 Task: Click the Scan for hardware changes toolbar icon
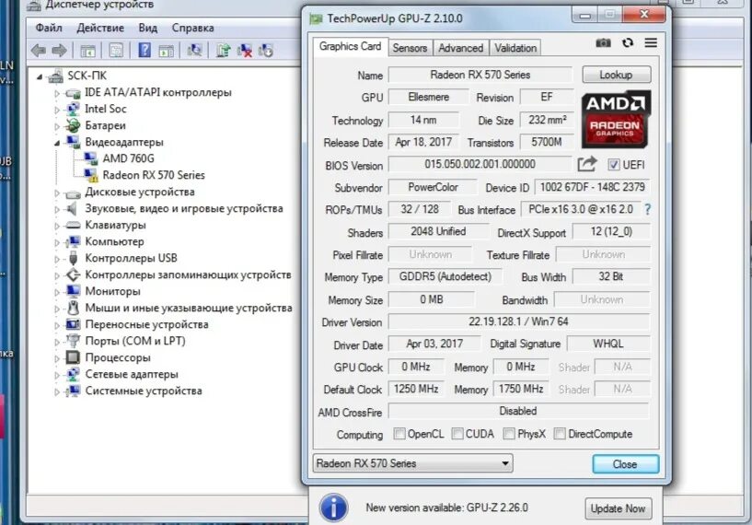tap(194, 50)
